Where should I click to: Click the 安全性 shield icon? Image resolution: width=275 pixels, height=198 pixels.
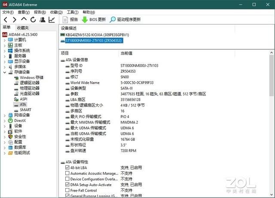click(10, 137)
